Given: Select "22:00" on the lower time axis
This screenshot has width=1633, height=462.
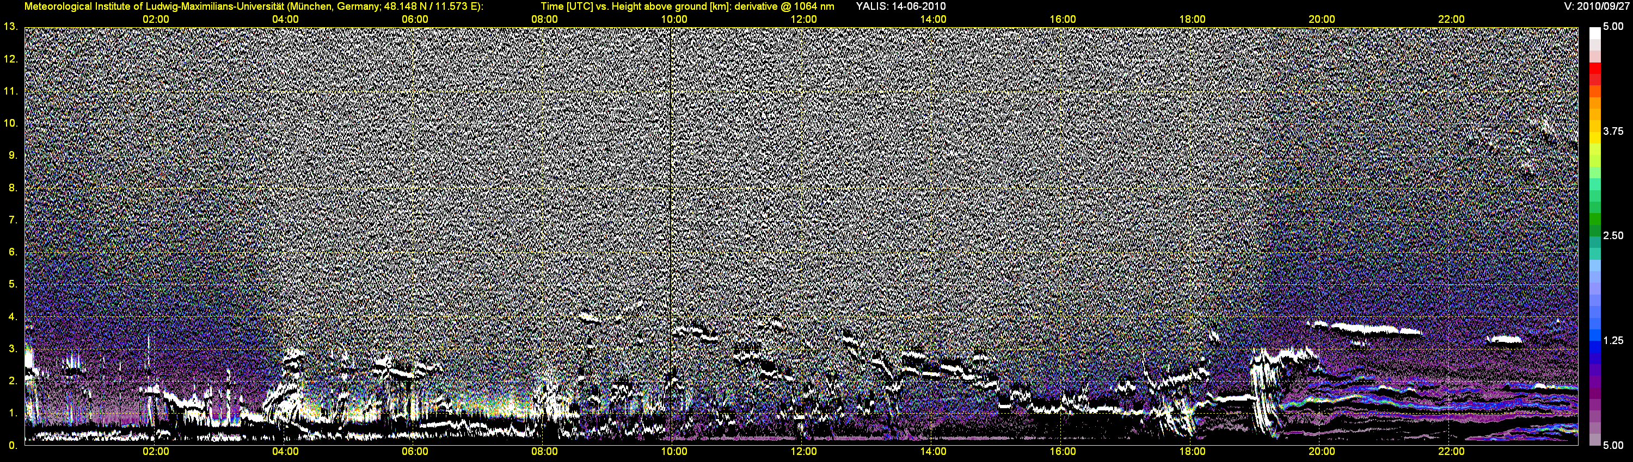Looking at the screenshot, I should click(1451, 451).
